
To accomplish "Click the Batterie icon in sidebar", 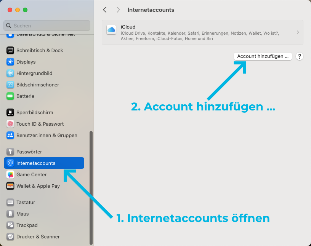I will coord(10,96).
